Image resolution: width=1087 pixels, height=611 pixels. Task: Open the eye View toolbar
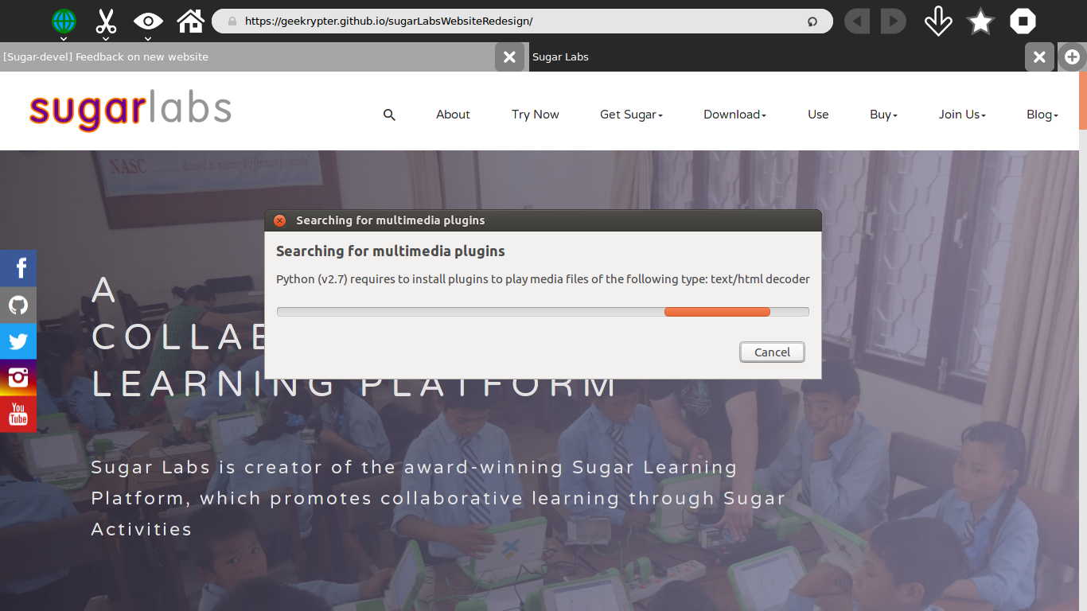click(x=148, y=21)
